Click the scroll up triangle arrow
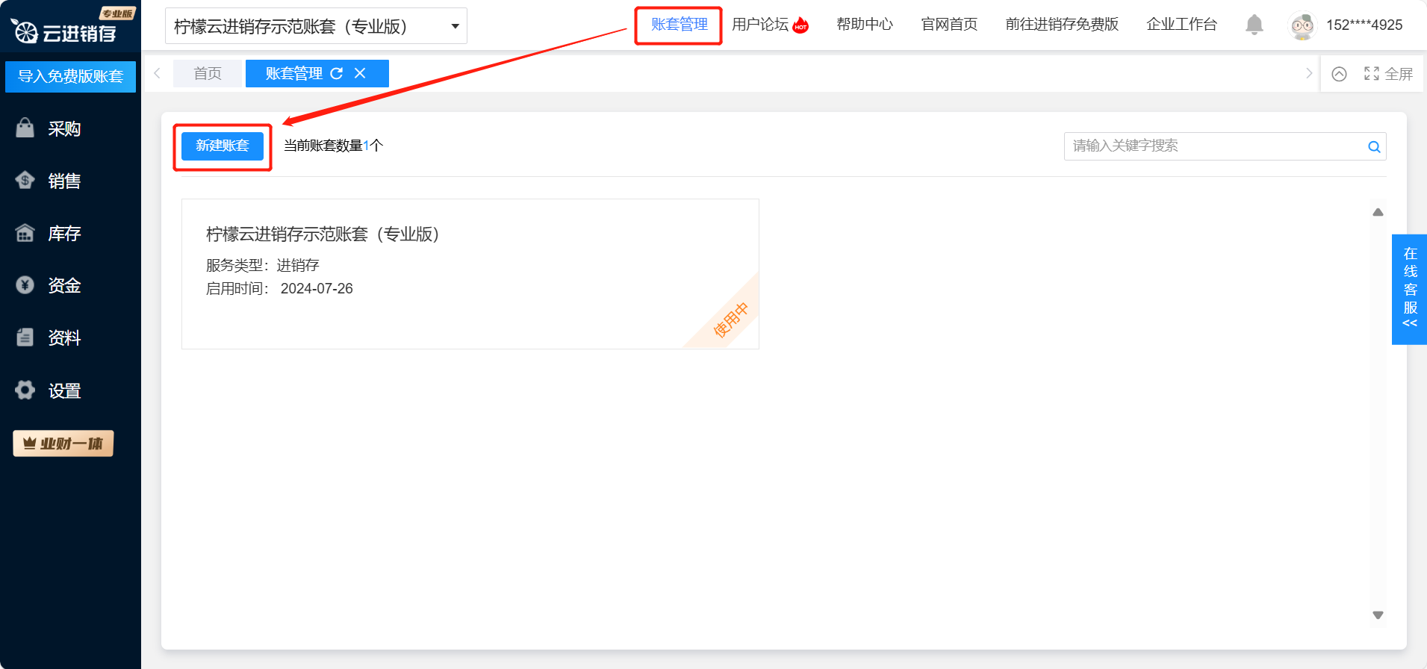 [1378, 213]
